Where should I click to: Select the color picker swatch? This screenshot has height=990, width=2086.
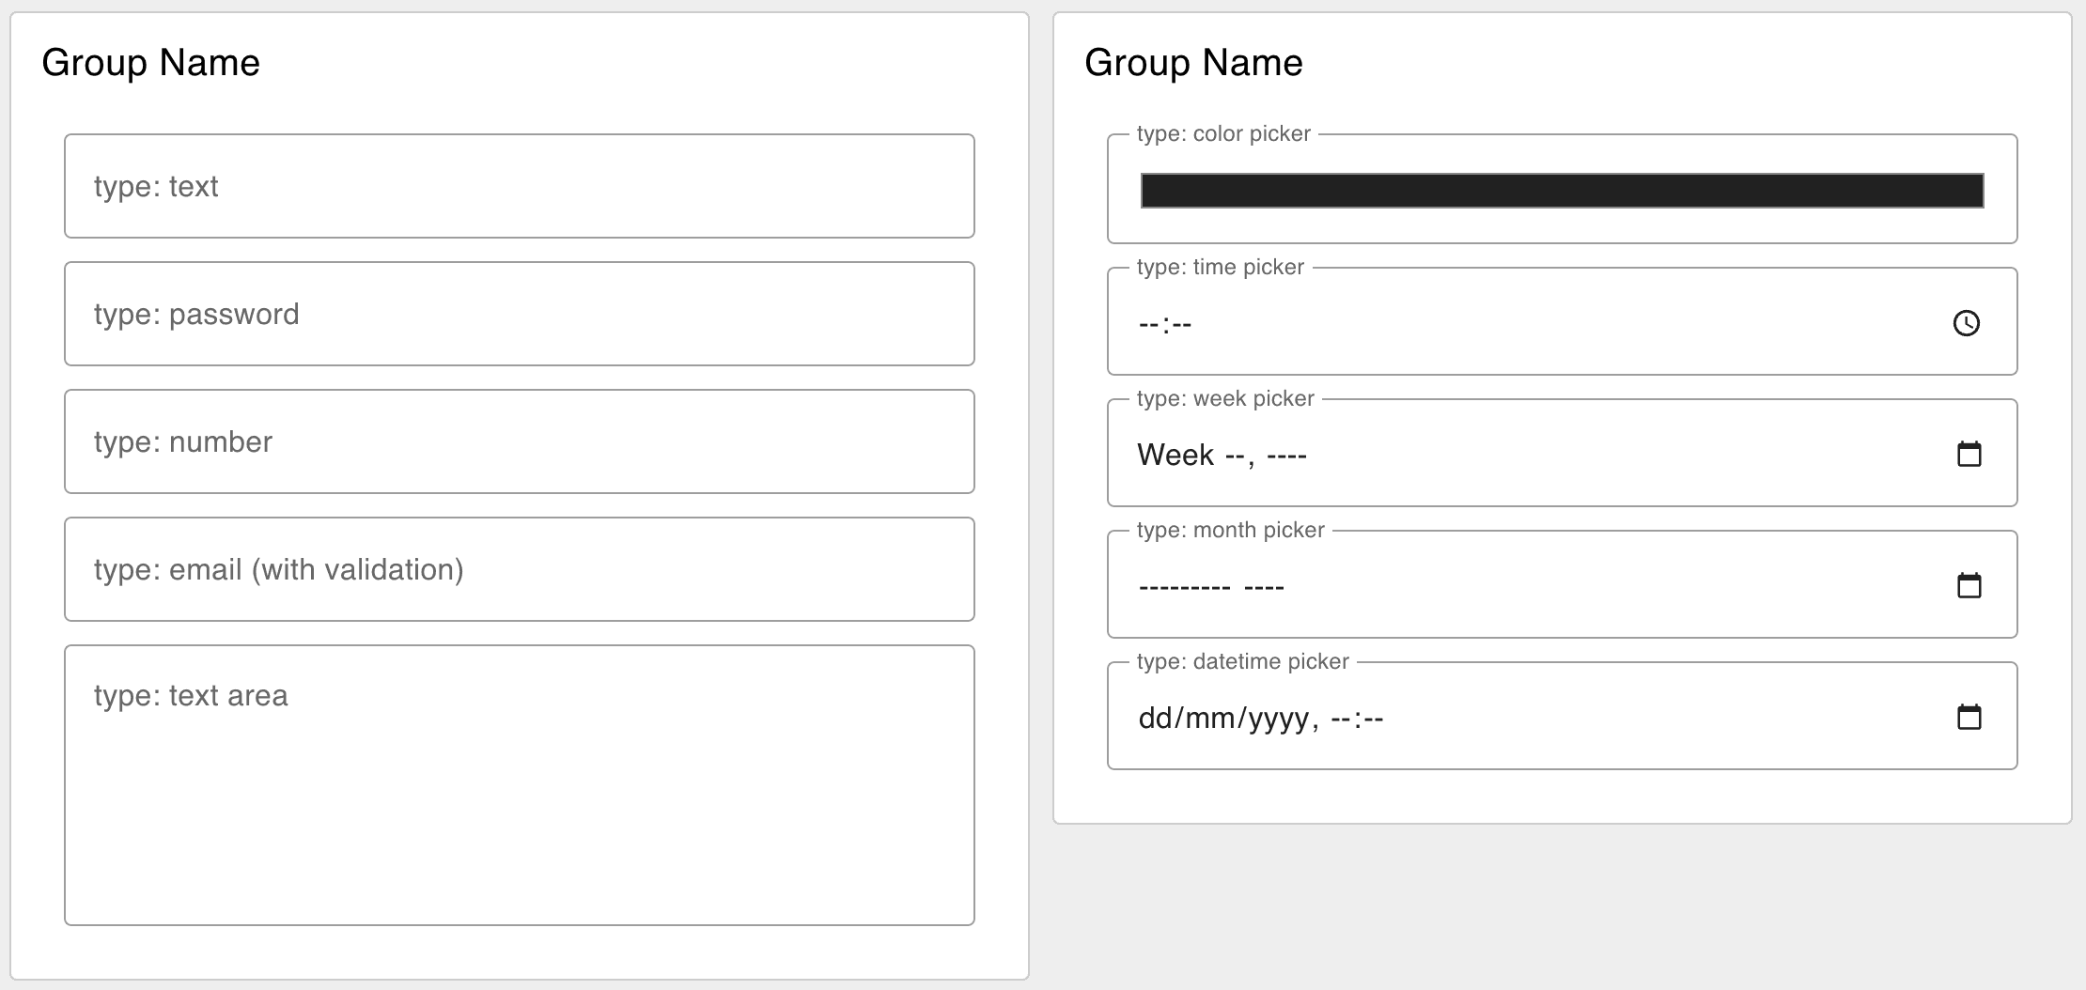[1563, 188]
